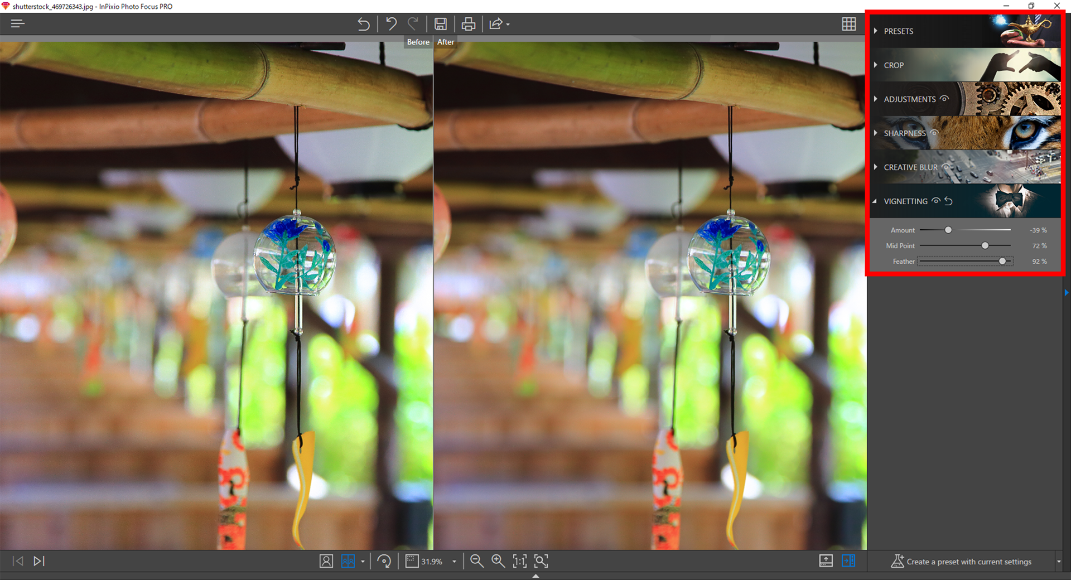Toggle Adjustments visibility eye
Image resolution: width=1071 pixels, height=580 pixels.
tap(944, 99)
